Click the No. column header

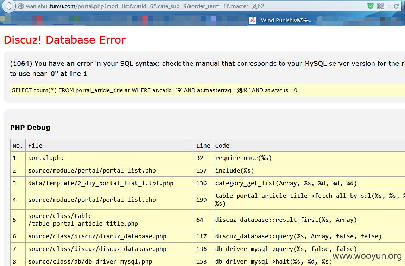point(18,145)
